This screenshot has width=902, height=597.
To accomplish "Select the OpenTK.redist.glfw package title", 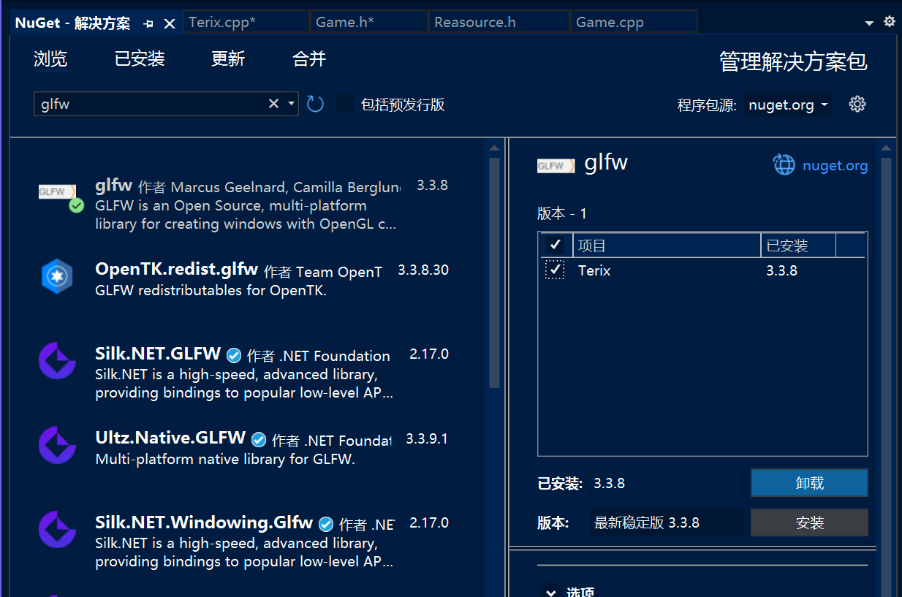I will coord(176,270).
